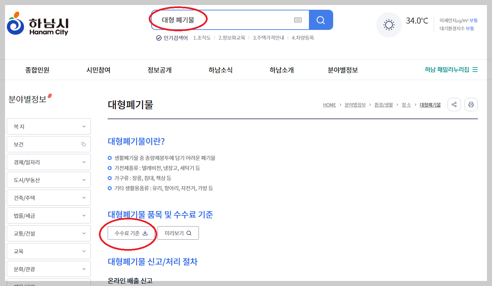Image resolution: width=492 pixels, height=286 pixels.
Task: Open the share icon button
Action: click(x=454, y=105)
